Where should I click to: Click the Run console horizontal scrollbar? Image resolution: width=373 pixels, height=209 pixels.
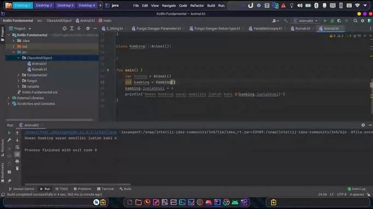tap(78, 185)
